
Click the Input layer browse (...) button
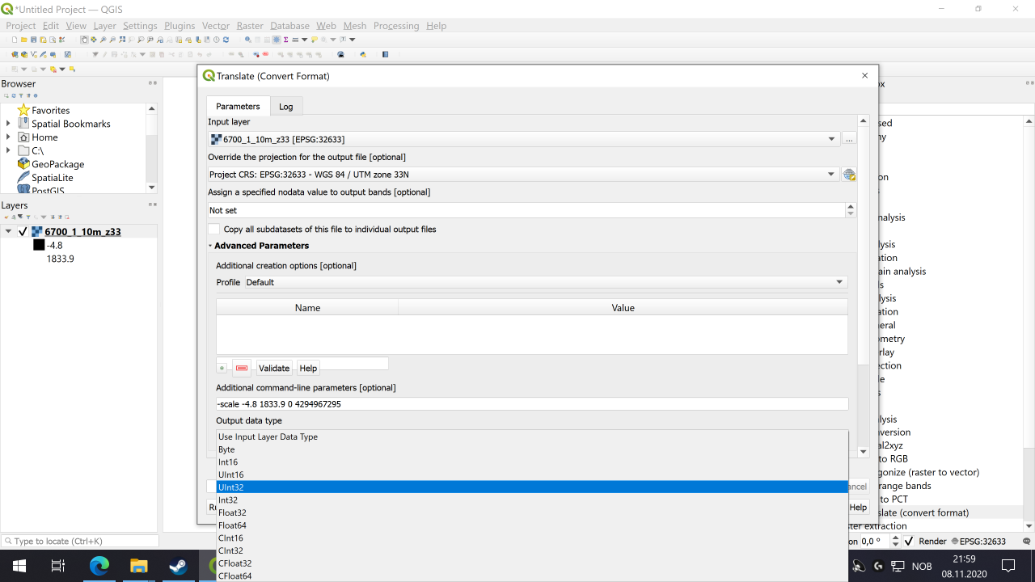(x=849, y=139)
